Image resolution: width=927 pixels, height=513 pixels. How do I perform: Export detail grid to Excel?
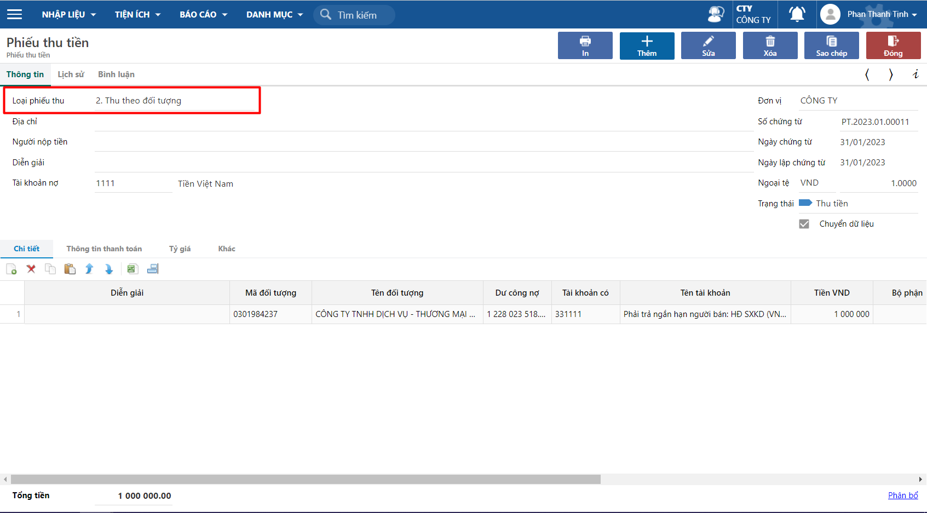coord(132,269)
